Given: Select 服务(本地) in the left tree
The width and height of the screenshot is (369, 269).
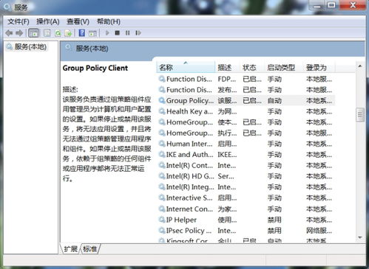Looking at the screenshot, I should 30,46.
